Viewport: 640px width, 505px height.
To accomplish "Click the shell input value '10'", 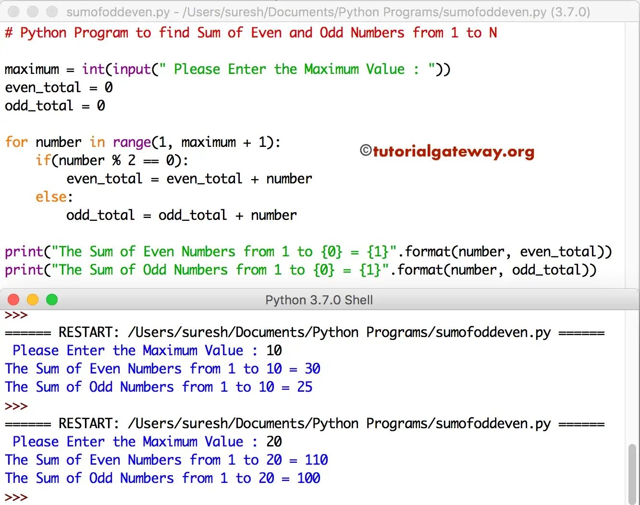I will (274, 350).
